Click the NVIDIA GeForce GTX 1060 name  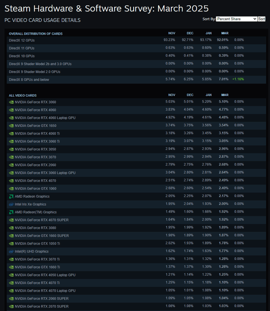36,189
